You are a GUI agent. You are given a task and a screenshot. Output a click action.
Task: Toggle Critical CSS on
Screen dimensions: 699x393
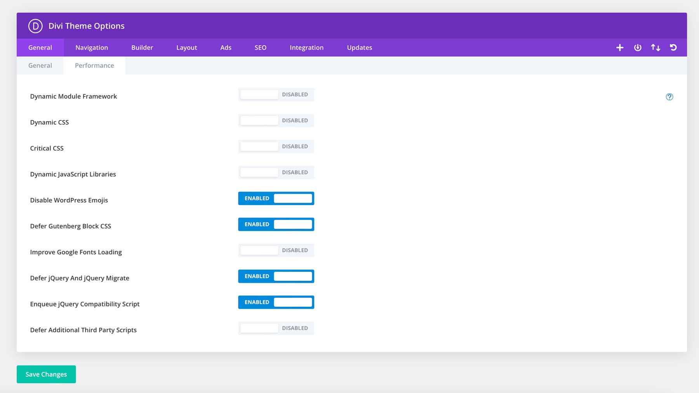pos(276,146)
